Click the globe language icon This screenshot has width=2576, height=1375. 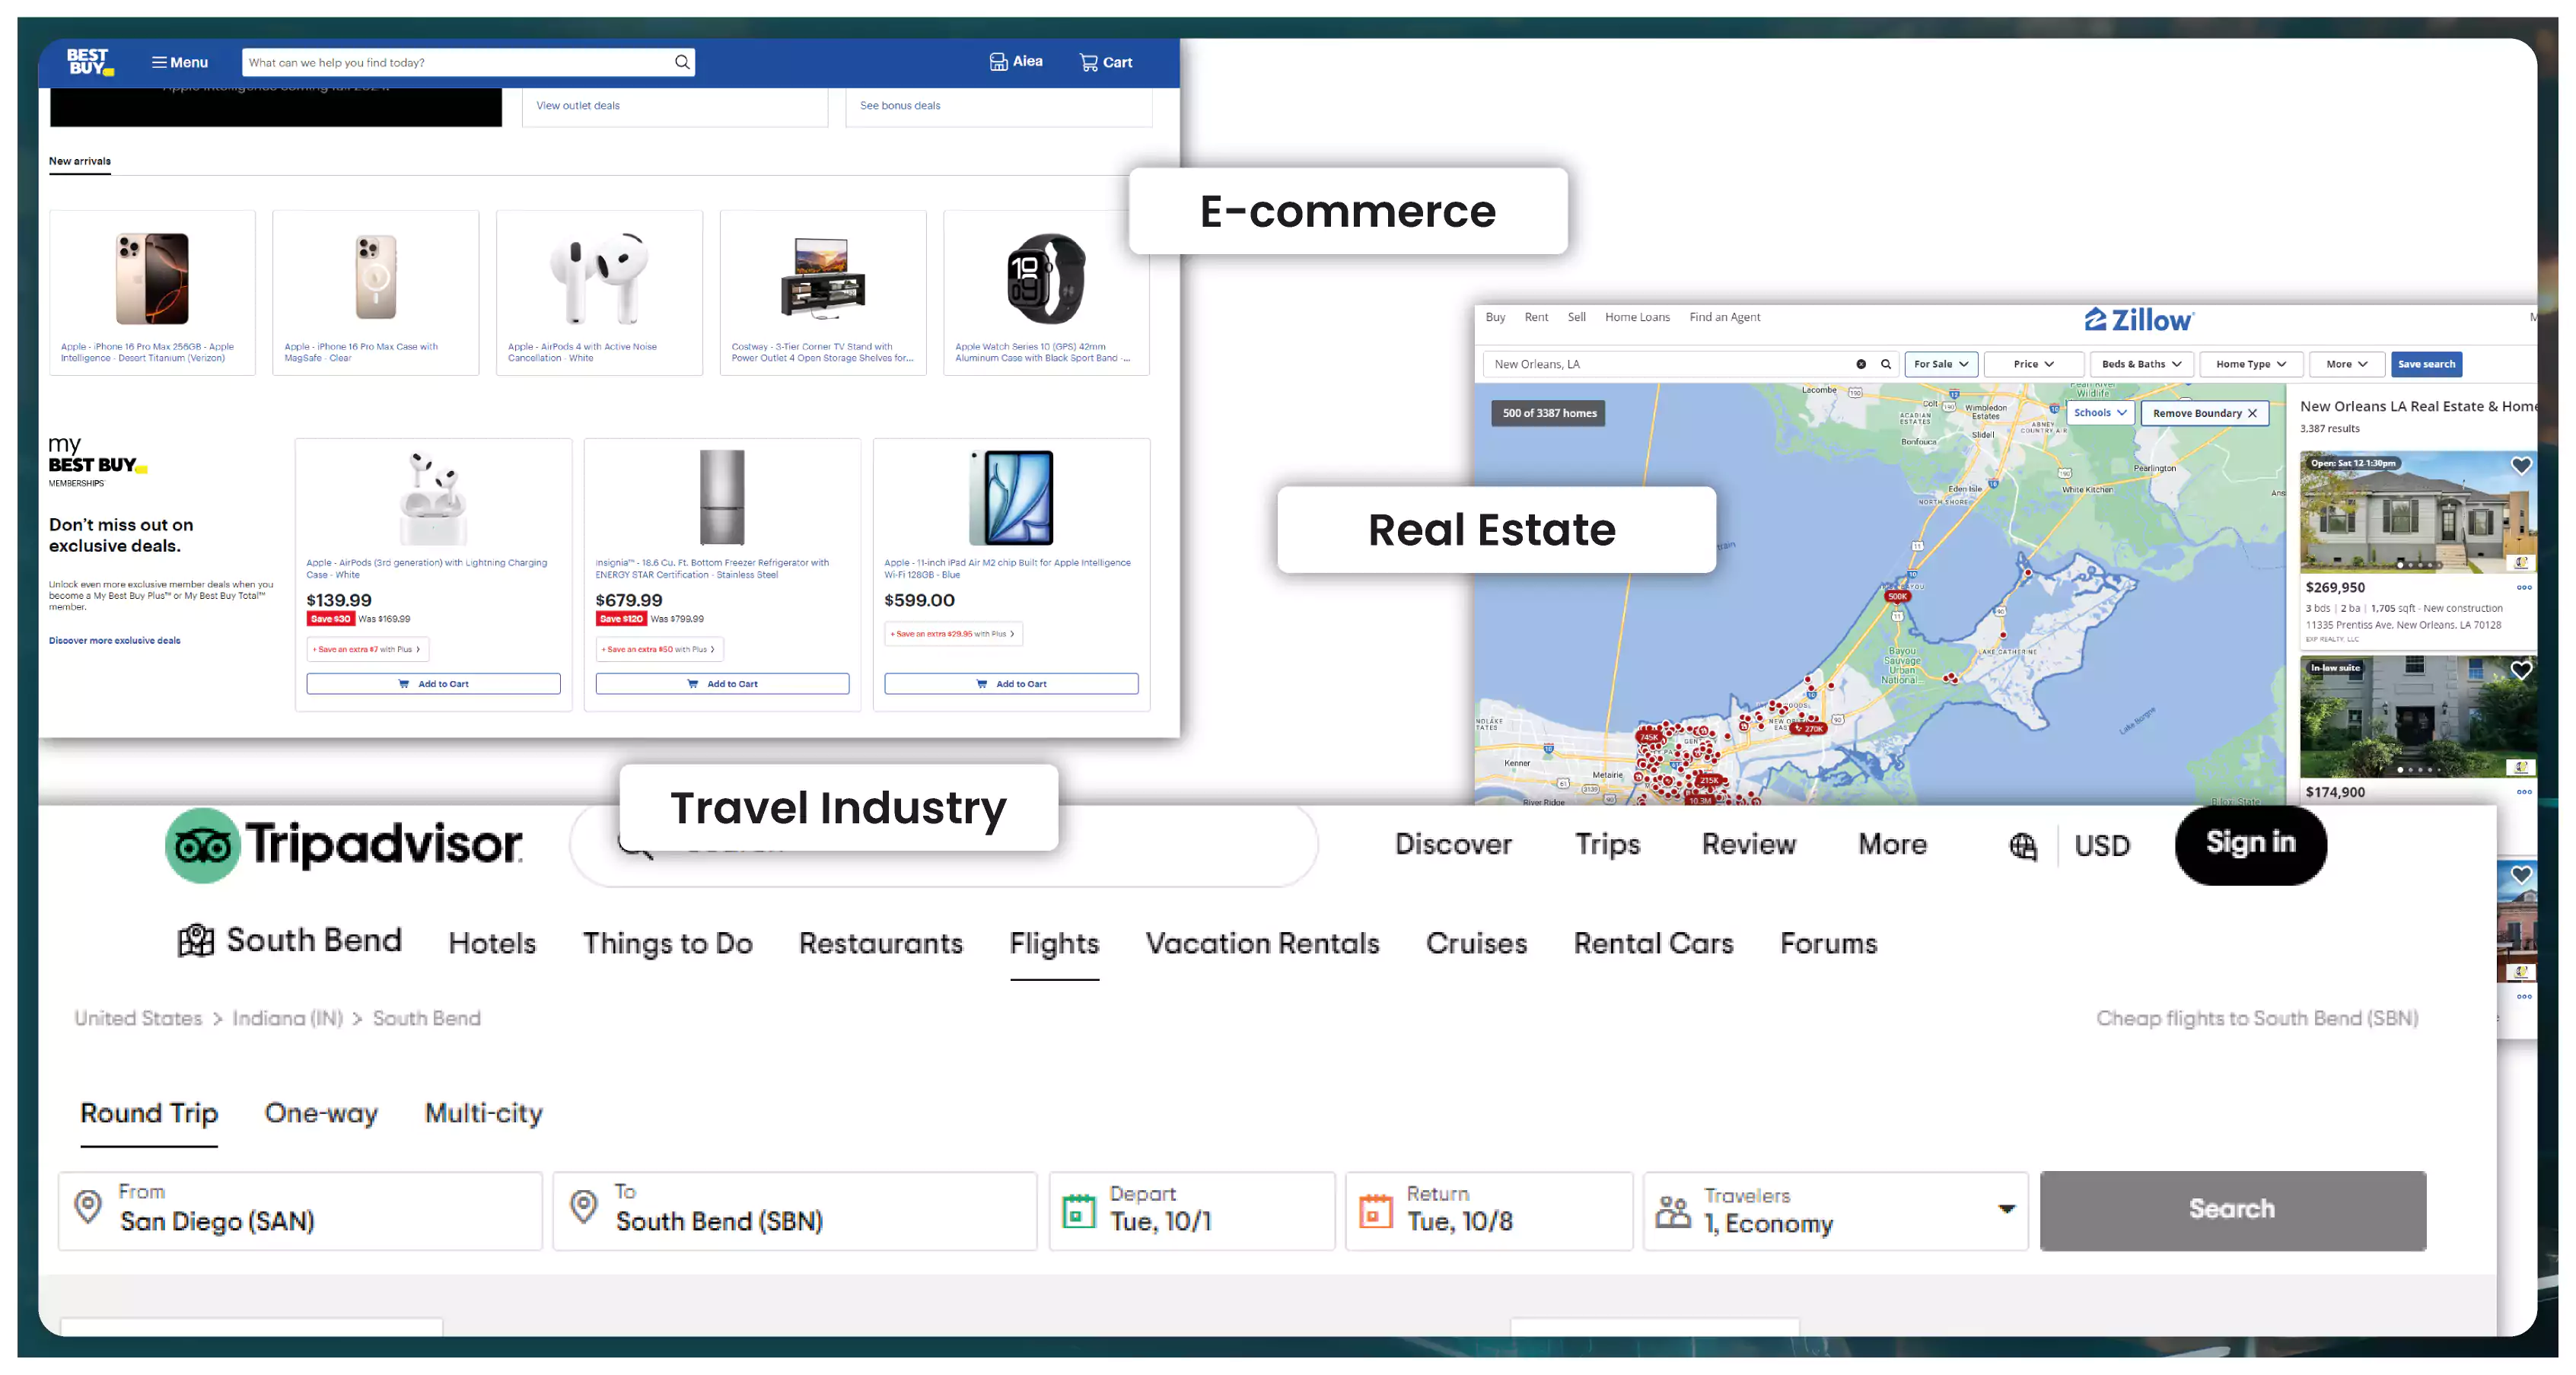coord(2022,847)
